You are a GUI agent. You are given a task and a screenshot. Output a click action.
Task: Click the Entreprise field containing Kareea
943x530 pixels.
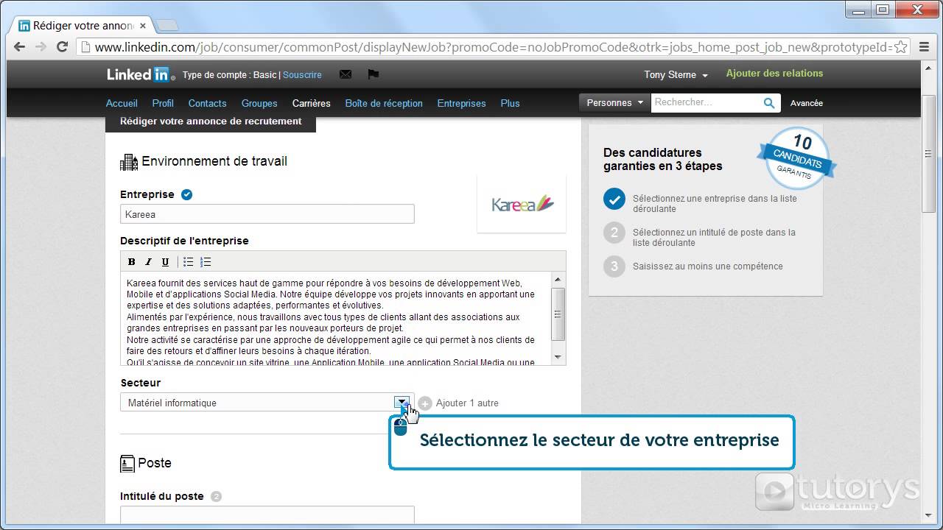coord(267,214)
